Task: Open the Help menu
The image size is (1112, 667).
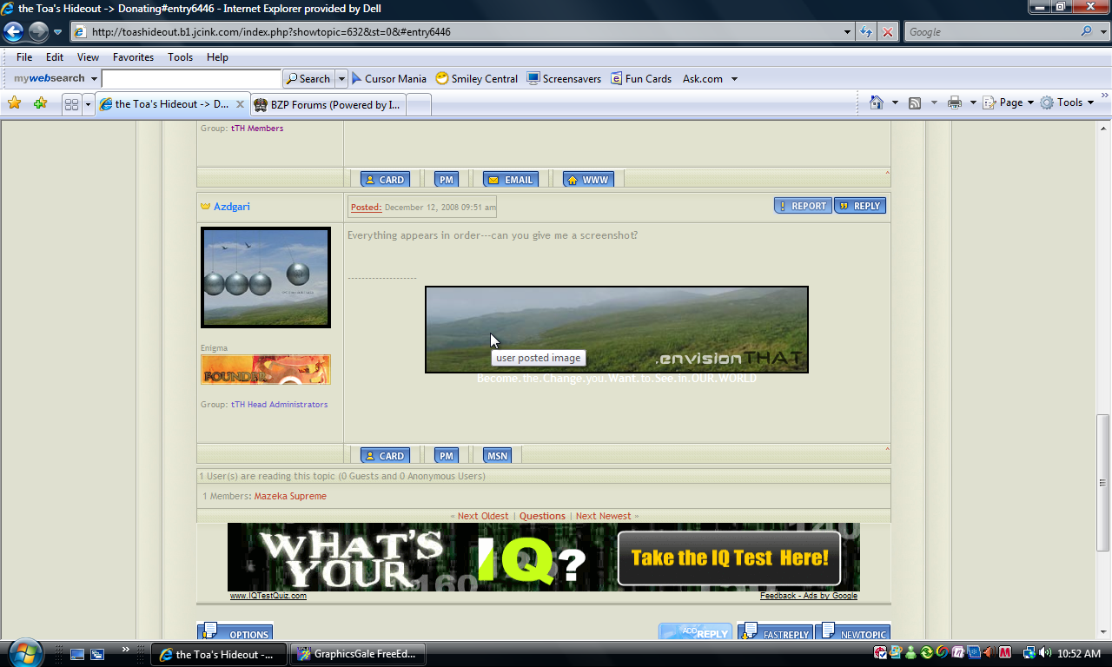Action: pyautogui.click(x=217, y=57)
